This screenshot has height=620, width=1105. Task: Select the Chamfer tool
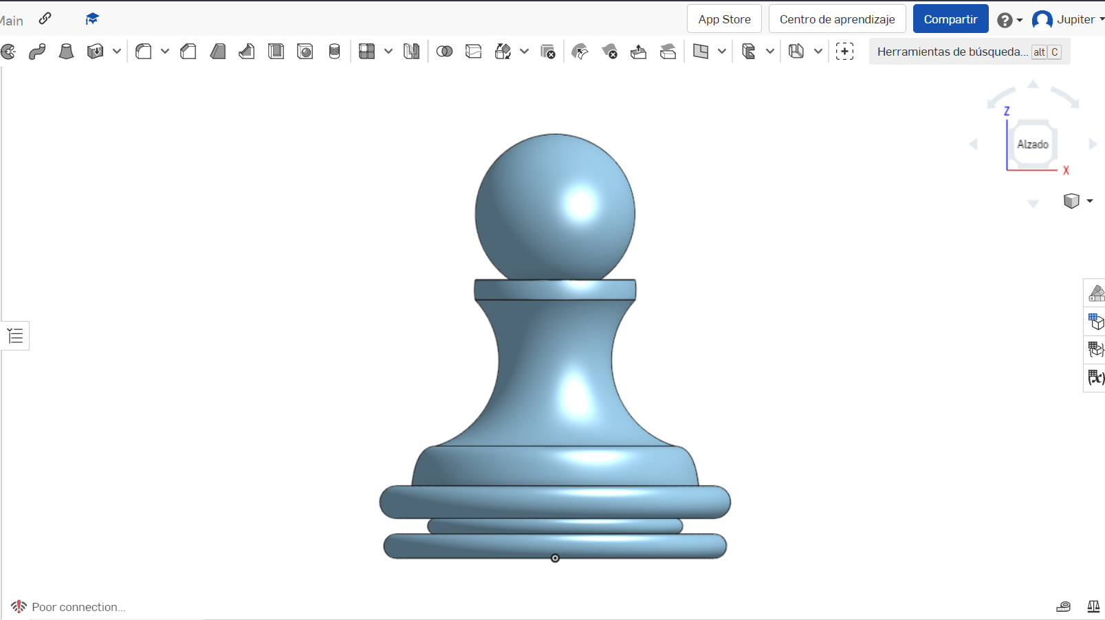click(188, 51)
